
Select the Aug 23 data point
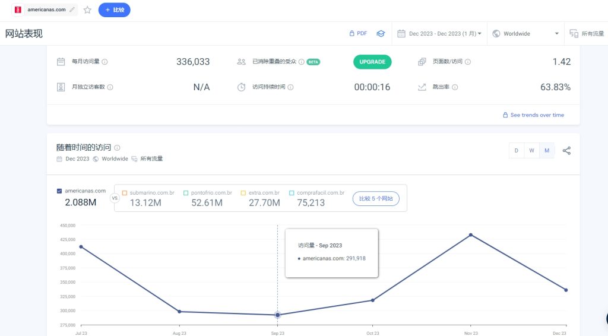click(x=179, y=312)
